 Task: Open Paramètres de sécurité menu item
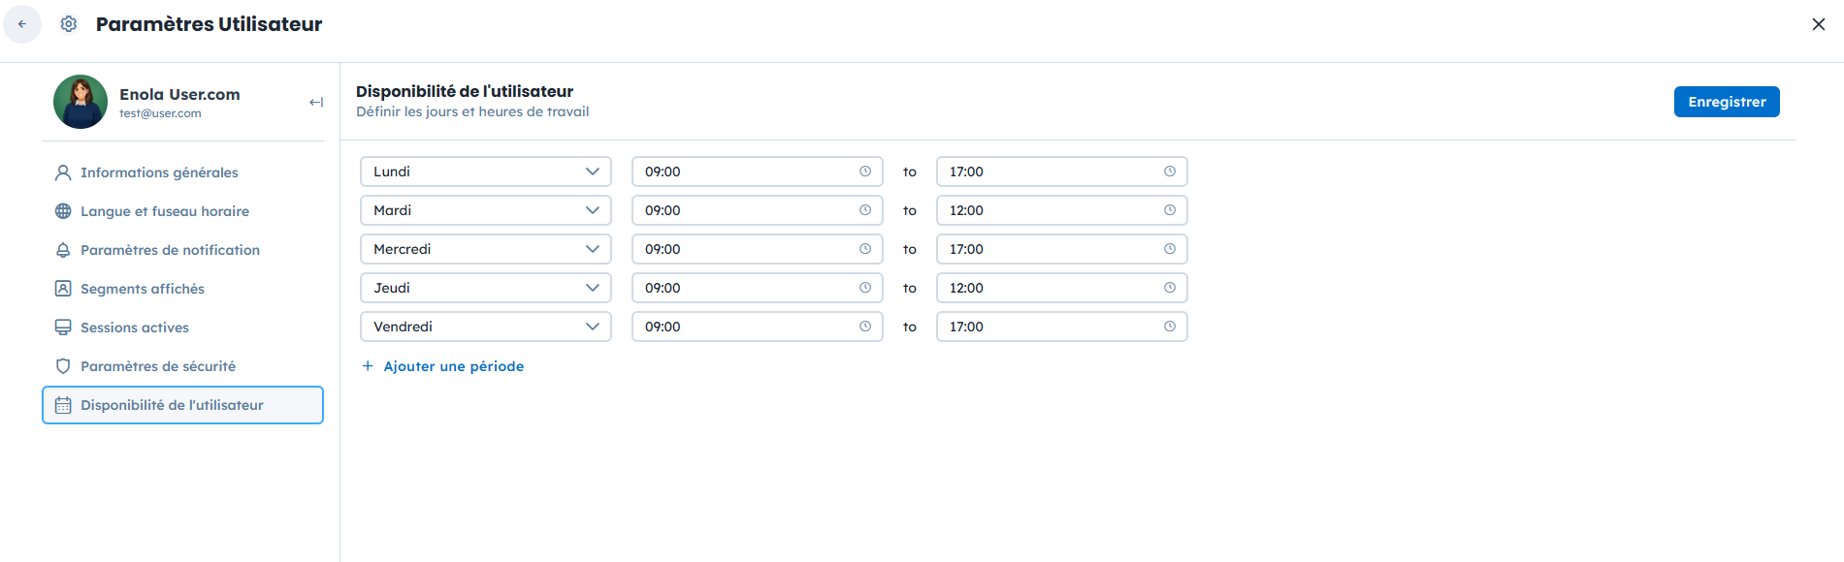coord(158,366)
